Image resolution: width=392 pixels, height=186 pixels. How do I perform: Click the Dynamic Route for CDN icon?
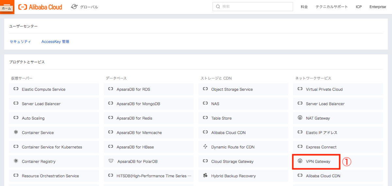(x=205, y=147)
